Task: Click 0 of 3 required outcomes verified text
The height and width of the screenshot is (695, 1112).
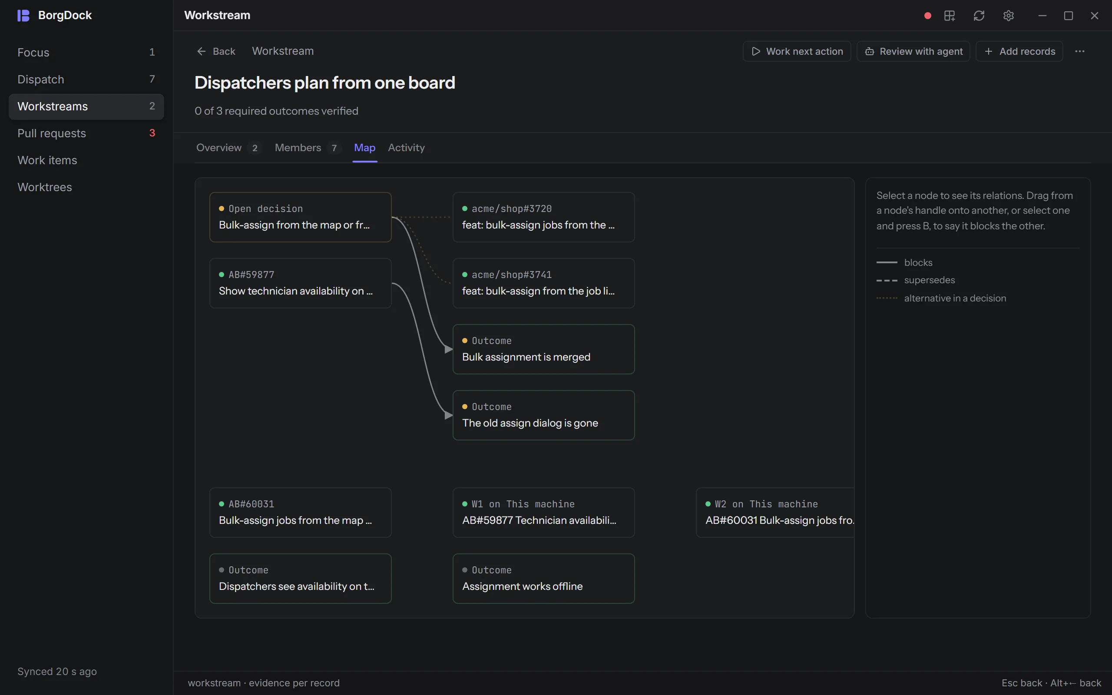Action: click(276, 111)
